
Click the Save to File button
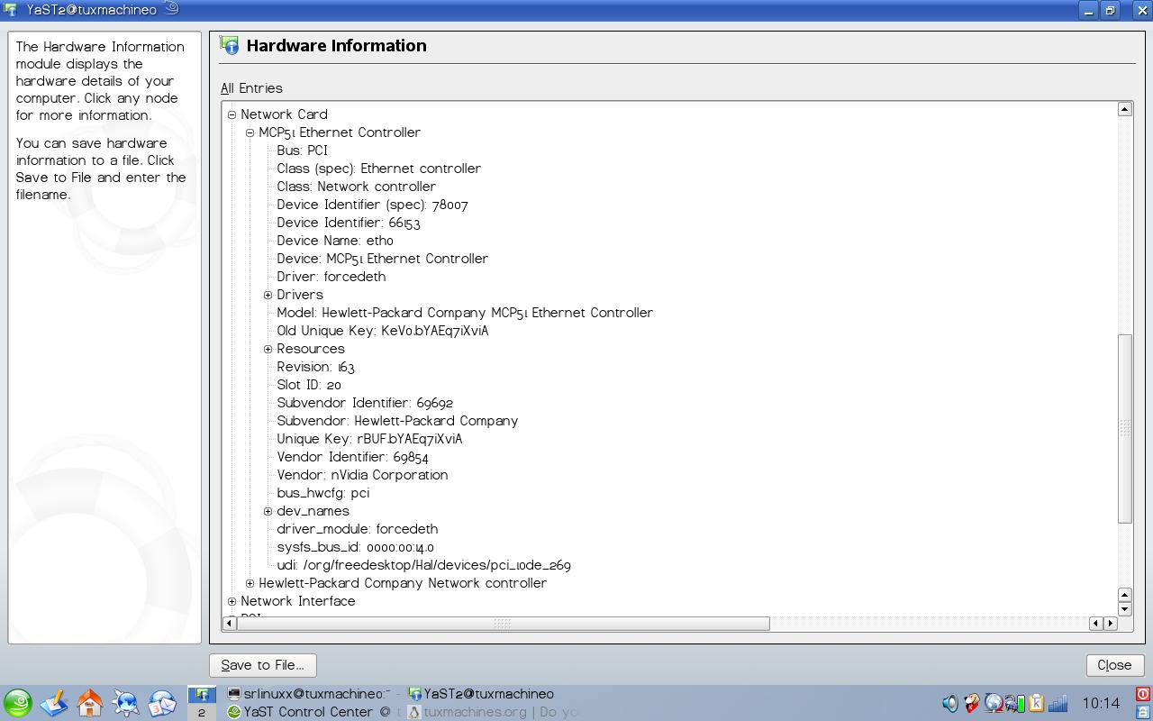262,665
